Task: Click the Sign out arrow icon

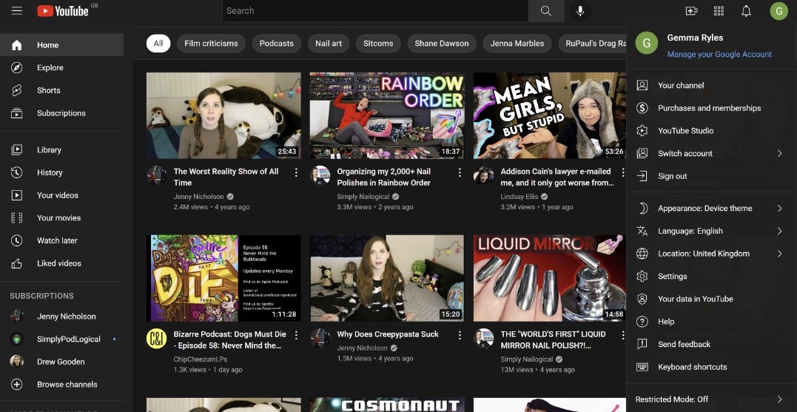Action: (x=642, y=176)
